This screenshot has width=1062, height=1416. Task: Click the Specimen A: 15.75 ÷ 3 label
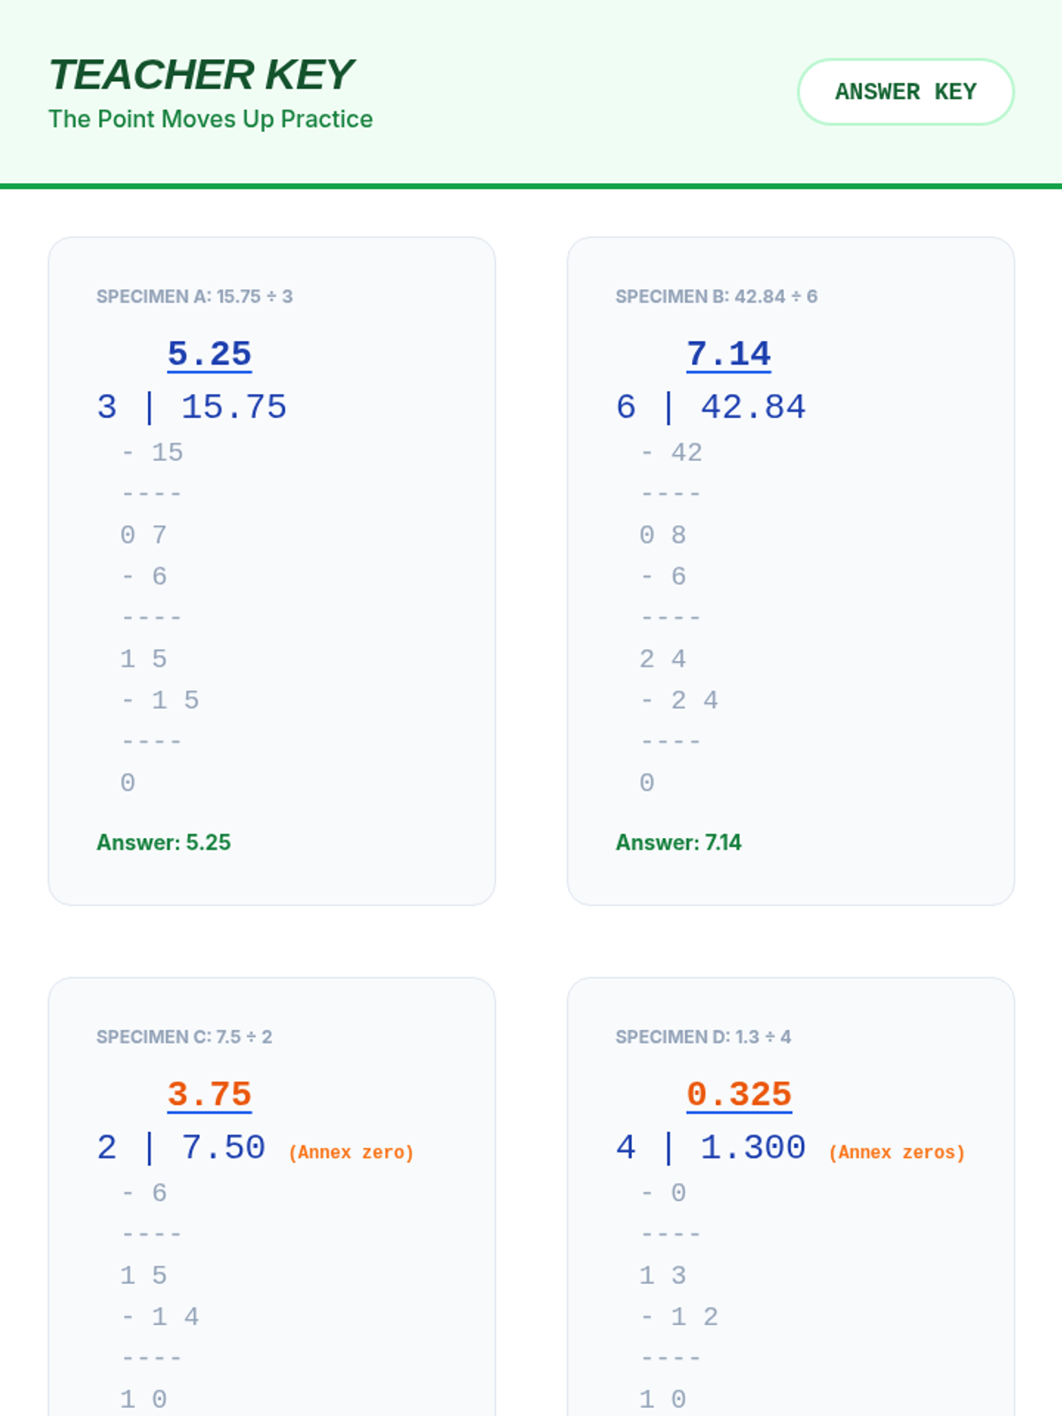click(194, 296)
